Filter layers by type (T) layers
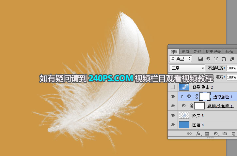The height and width of the screenshot is (156, 237). coord(216,59)
